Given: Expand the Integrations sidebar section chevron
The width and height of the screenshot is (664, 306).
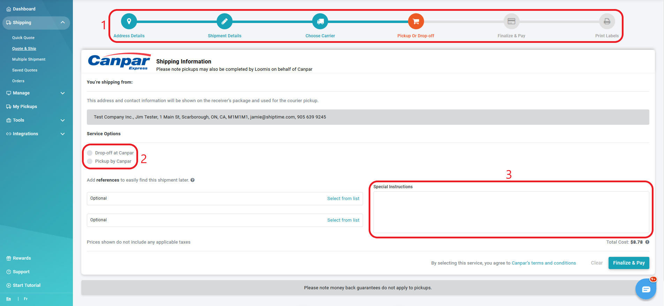Looking at the screenshot, I should [63, 134].
